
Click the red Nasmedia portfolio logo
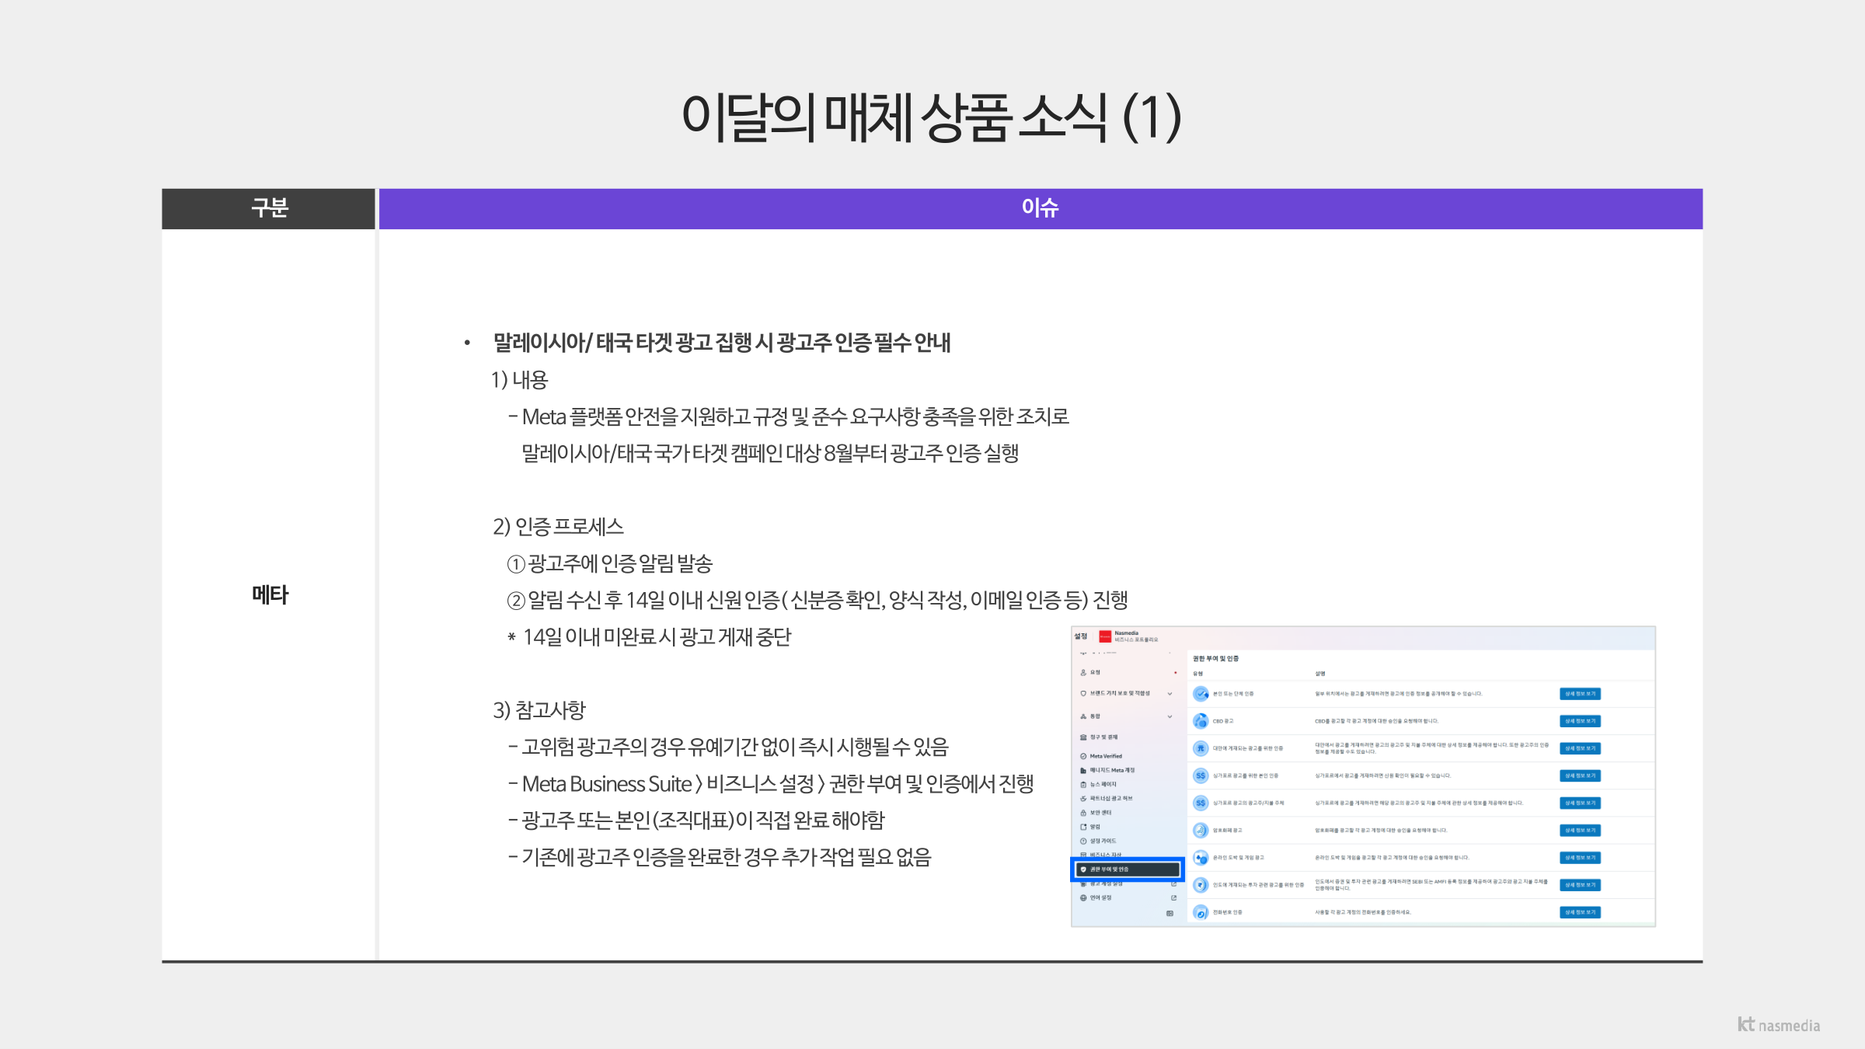point(1105,636)
